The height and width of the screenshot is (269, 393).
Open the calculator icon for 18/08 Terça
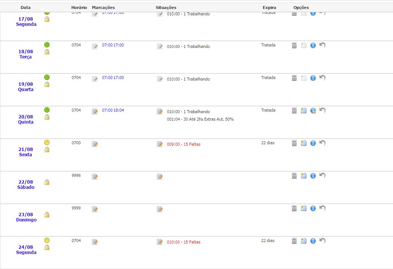tap(295, 45)
